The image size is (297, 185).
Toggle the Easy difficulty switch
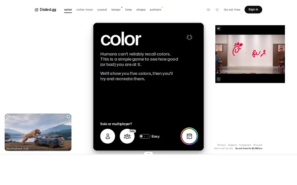144,136
